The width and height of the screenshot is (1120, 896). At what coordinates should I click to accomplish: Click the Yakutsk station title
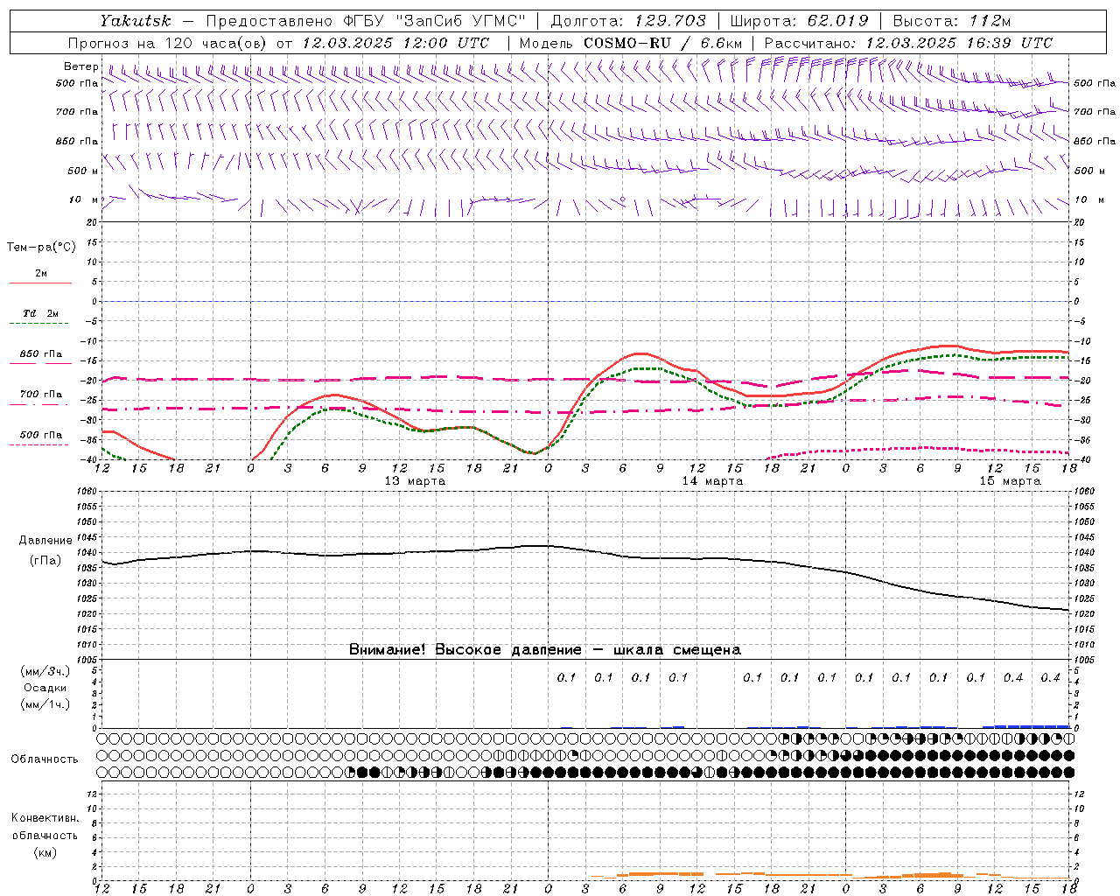tap(135, 21)
